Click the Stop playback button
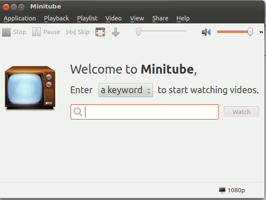 [x=14, y=32]
